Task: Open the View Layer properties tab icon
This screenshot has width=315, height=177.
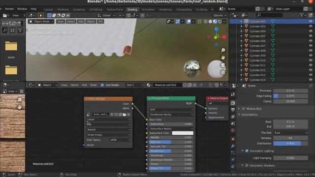Action: point(233,117)
